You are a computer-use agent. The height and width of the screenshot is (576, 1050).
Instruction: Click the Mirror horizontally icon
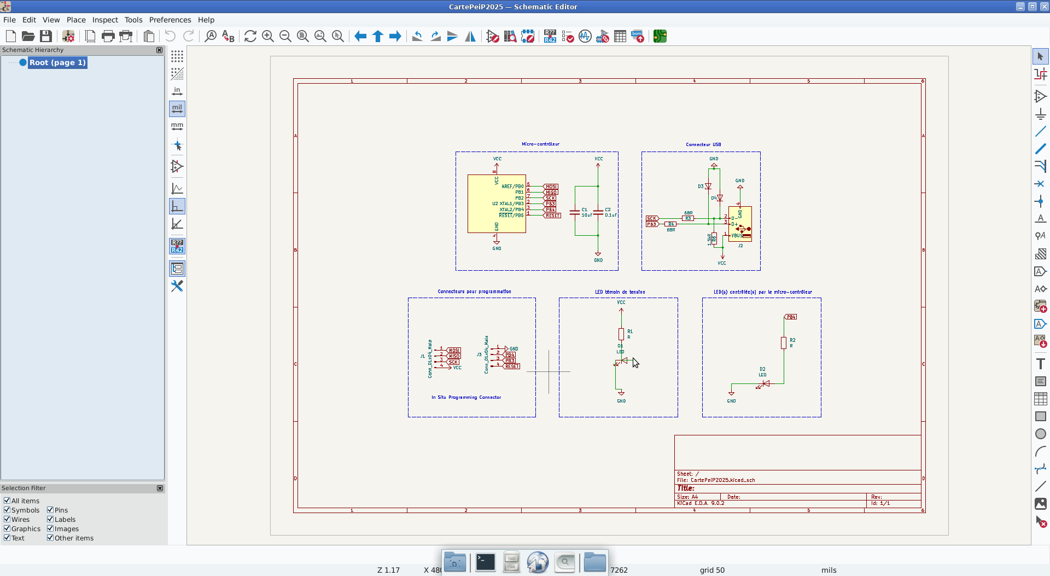[470, 37]
